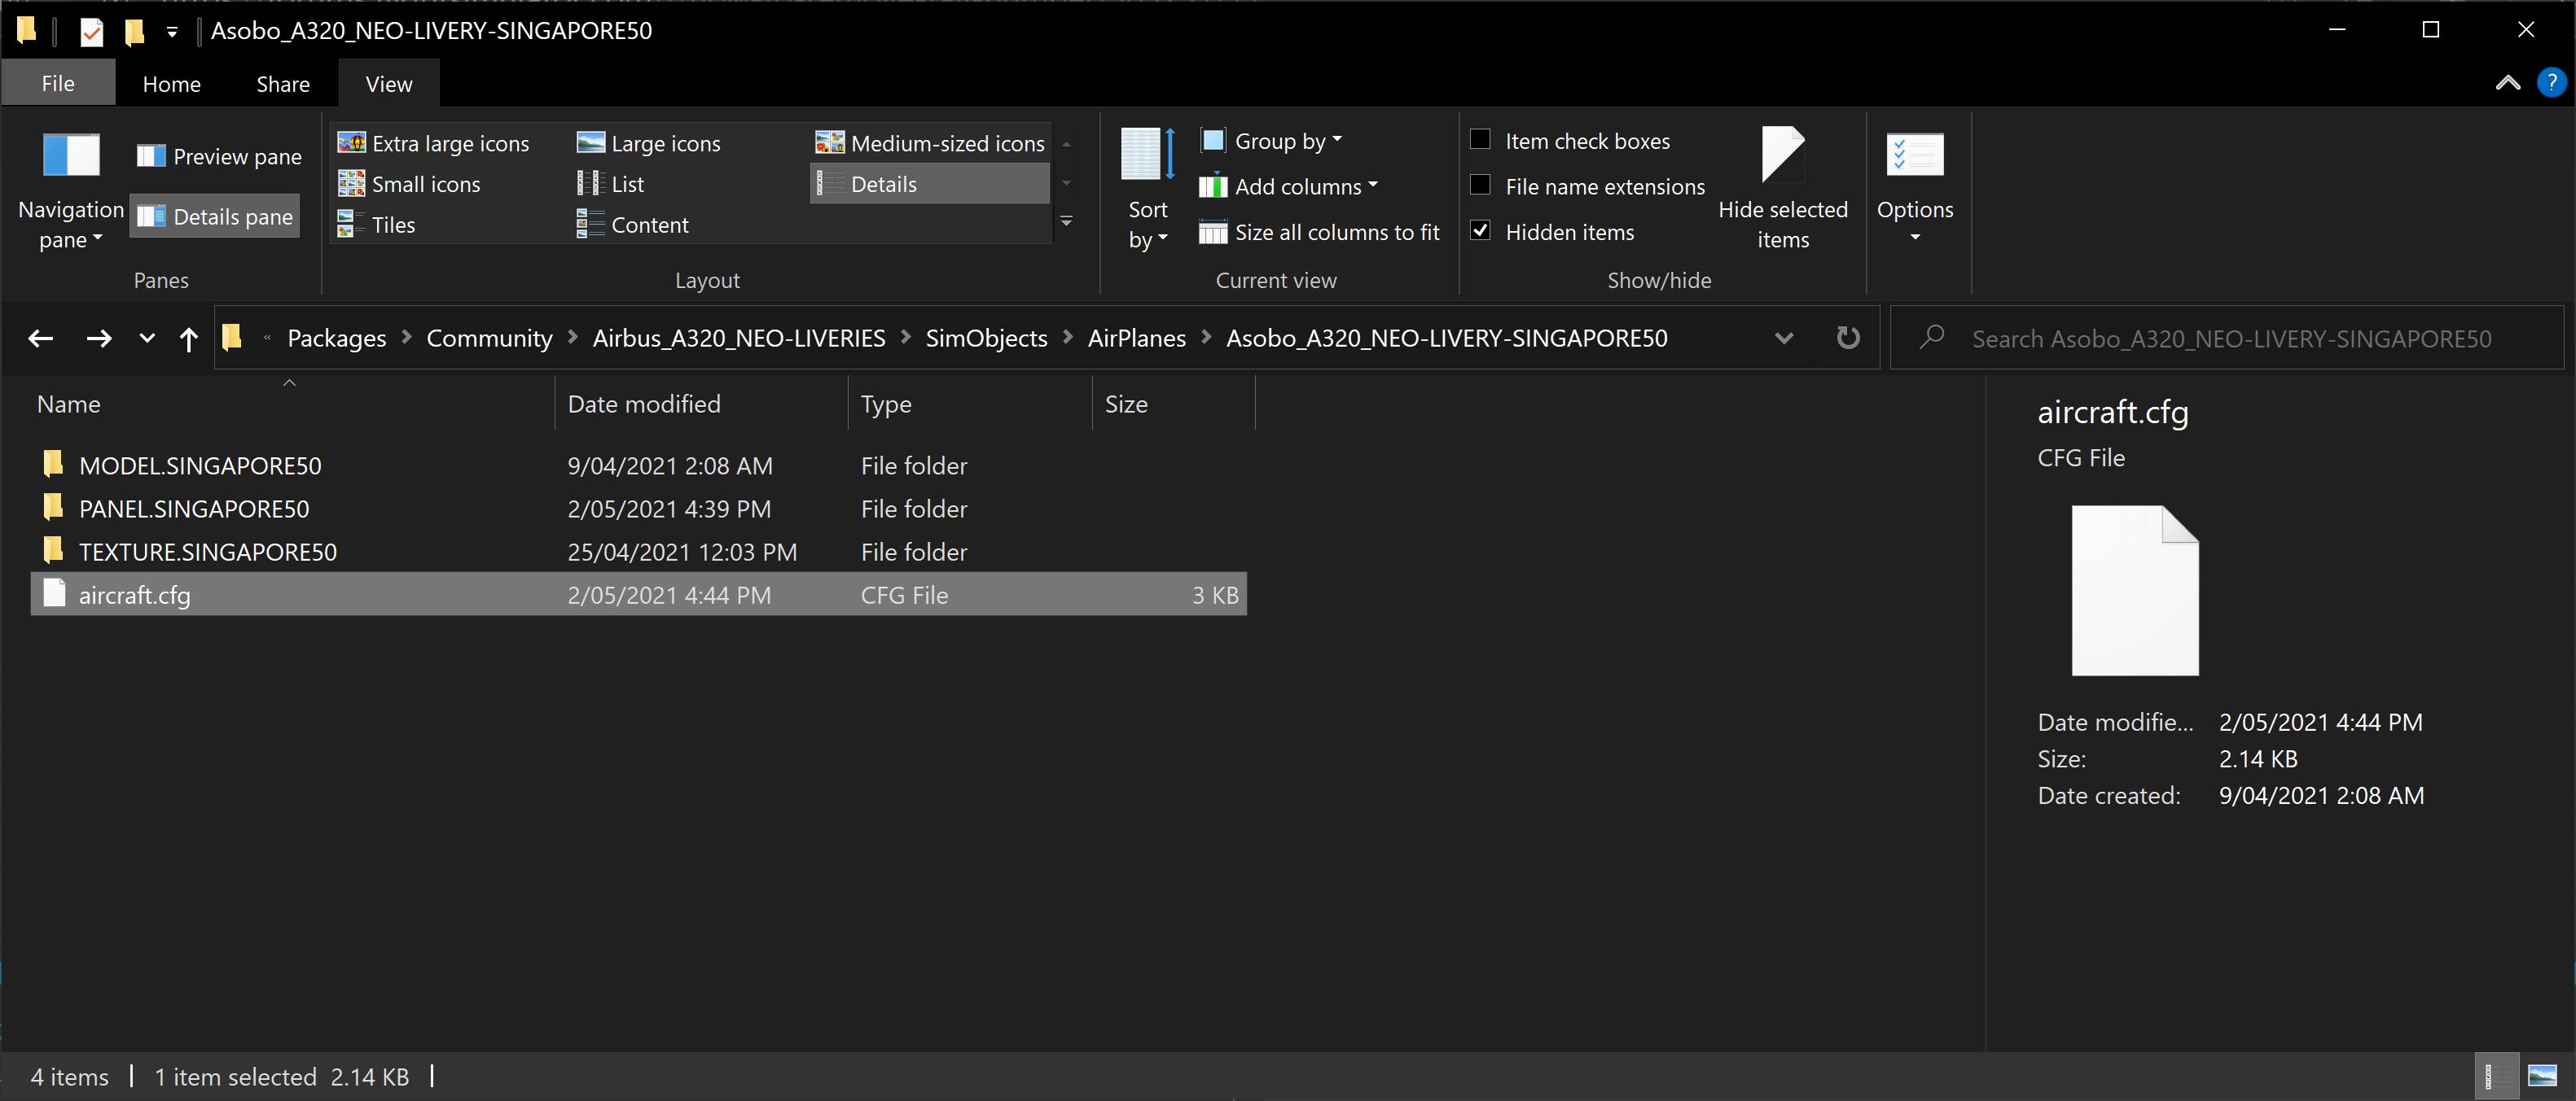The width and height of the screenshot is (2576, 1101).
Task: Open the Navigation pane icon
Action: (70, 156)
